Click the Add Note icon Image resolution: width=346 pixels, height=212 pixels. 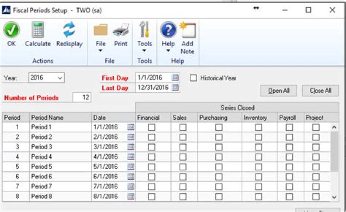coord(187,30)
